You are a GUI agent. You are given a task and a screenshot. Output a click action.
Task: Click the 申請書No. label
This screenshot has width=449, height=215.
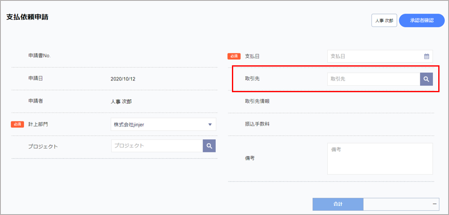pyautogui.click(x=39, y=56)
